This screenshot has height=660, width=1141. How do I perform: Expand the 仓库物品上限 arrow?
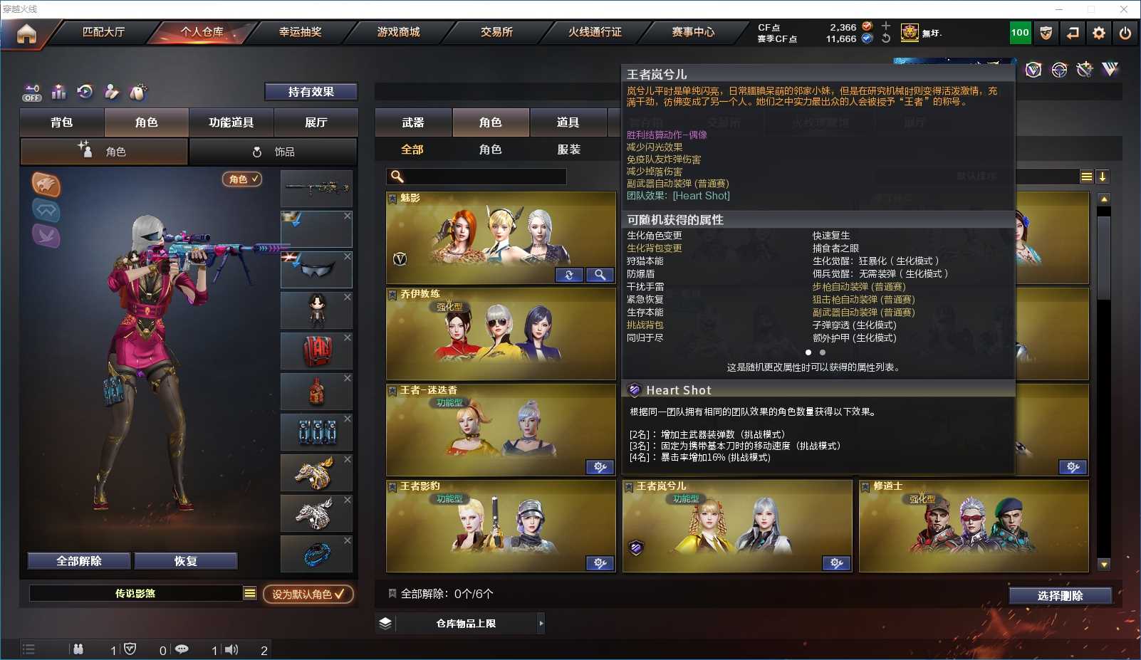pyautogui.click(x=541, y=624)
